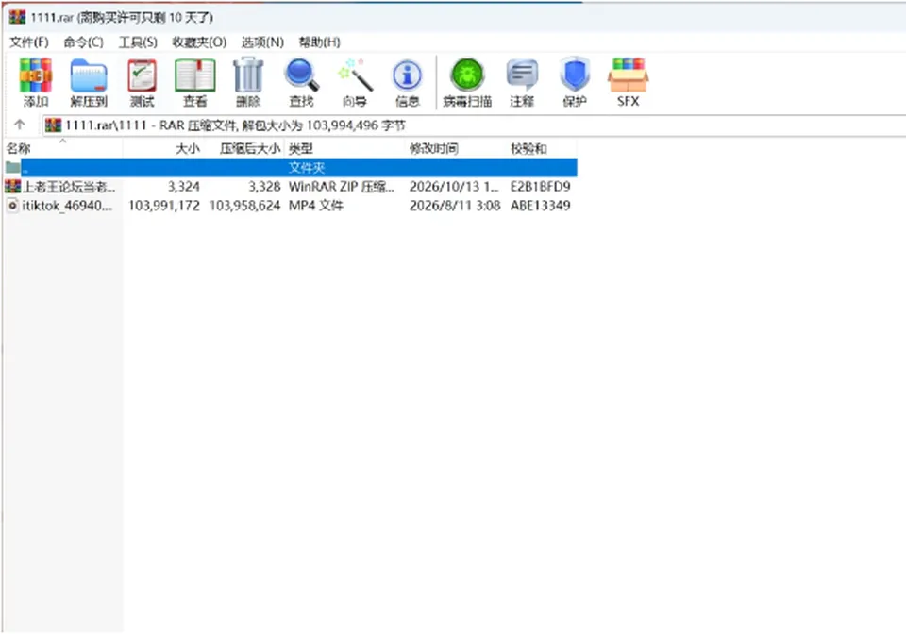Click the MP4 文件 type cell
The width and height of the screenshot is (906, 634).
(315, 206)
